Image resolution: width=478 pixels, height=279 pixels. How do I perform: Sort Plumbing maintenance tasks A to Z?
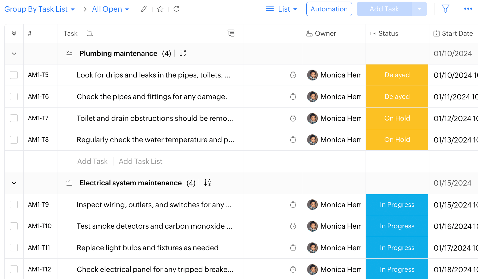tap(183, 53)
